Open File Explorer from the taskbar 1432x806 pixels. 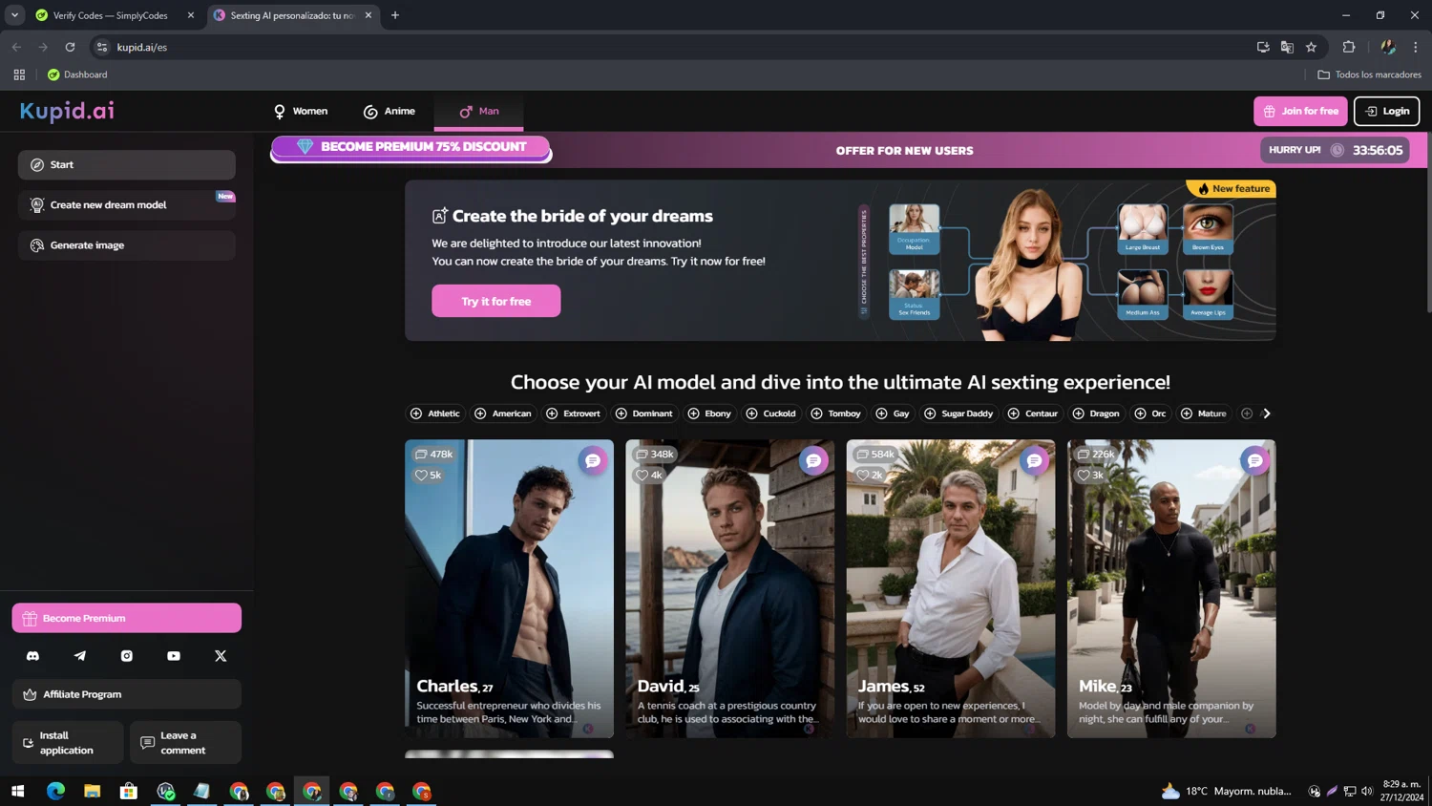pyautogui.click(x=93, y=791)
